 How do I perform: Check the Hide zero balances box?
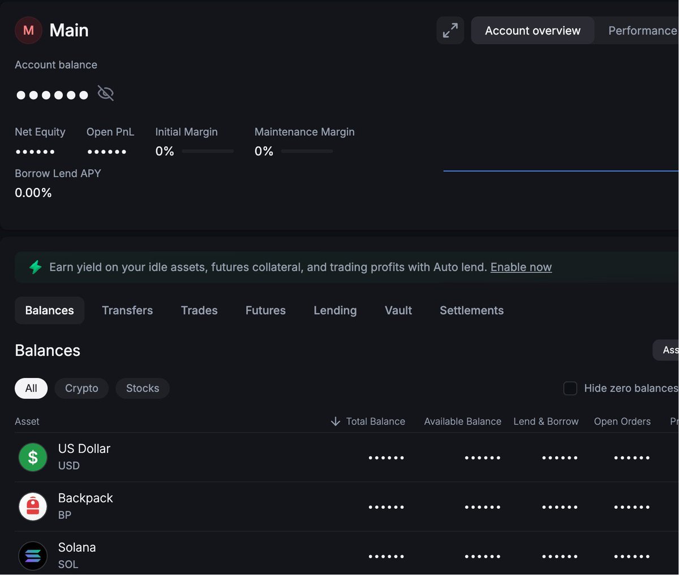coord(570,388)
